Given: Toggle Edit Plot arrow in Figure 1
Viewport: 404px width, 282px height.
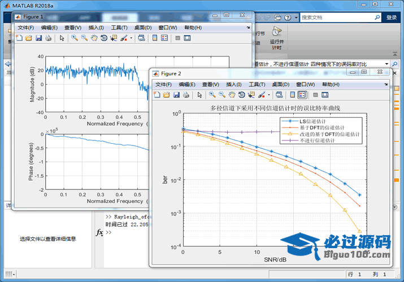Looking at the screenshot, I should click(x=62, y=38).
